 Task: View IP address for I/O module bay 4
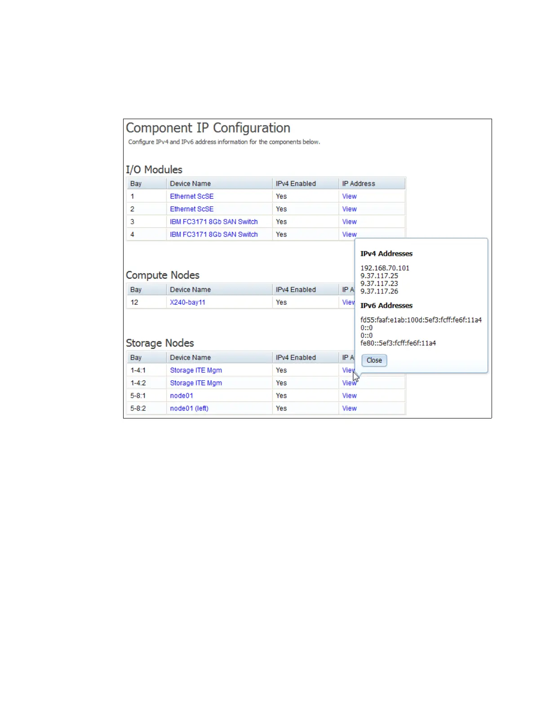(x=349, y=234)
